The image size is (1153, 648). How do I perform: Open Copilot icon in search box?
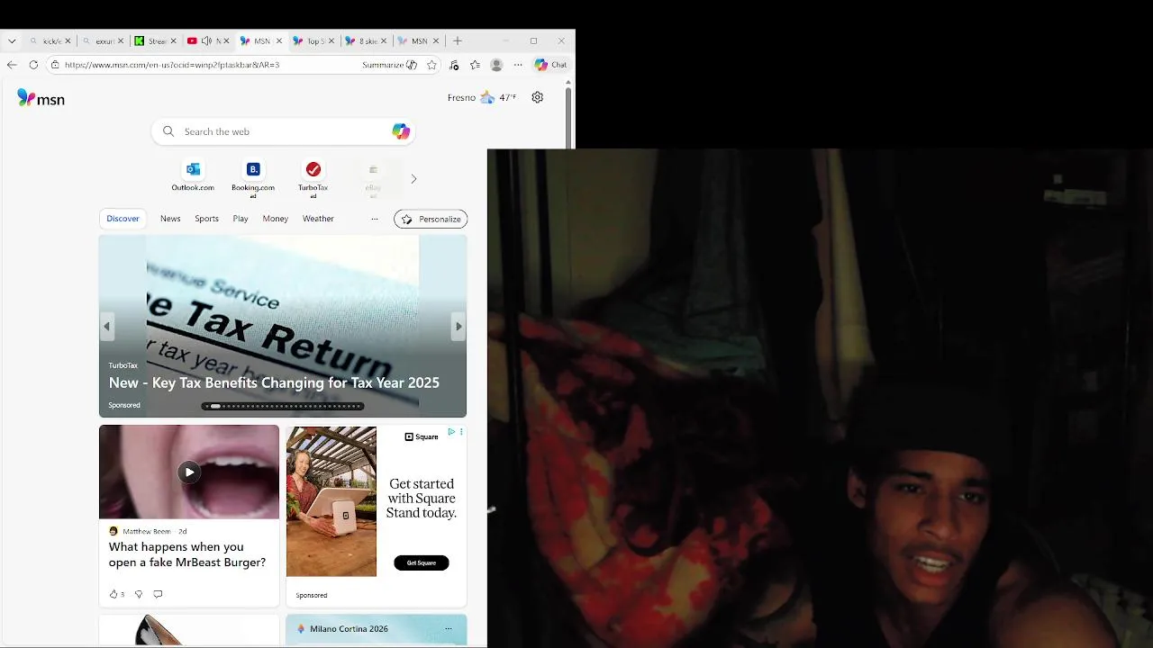(x=401, y=131)
